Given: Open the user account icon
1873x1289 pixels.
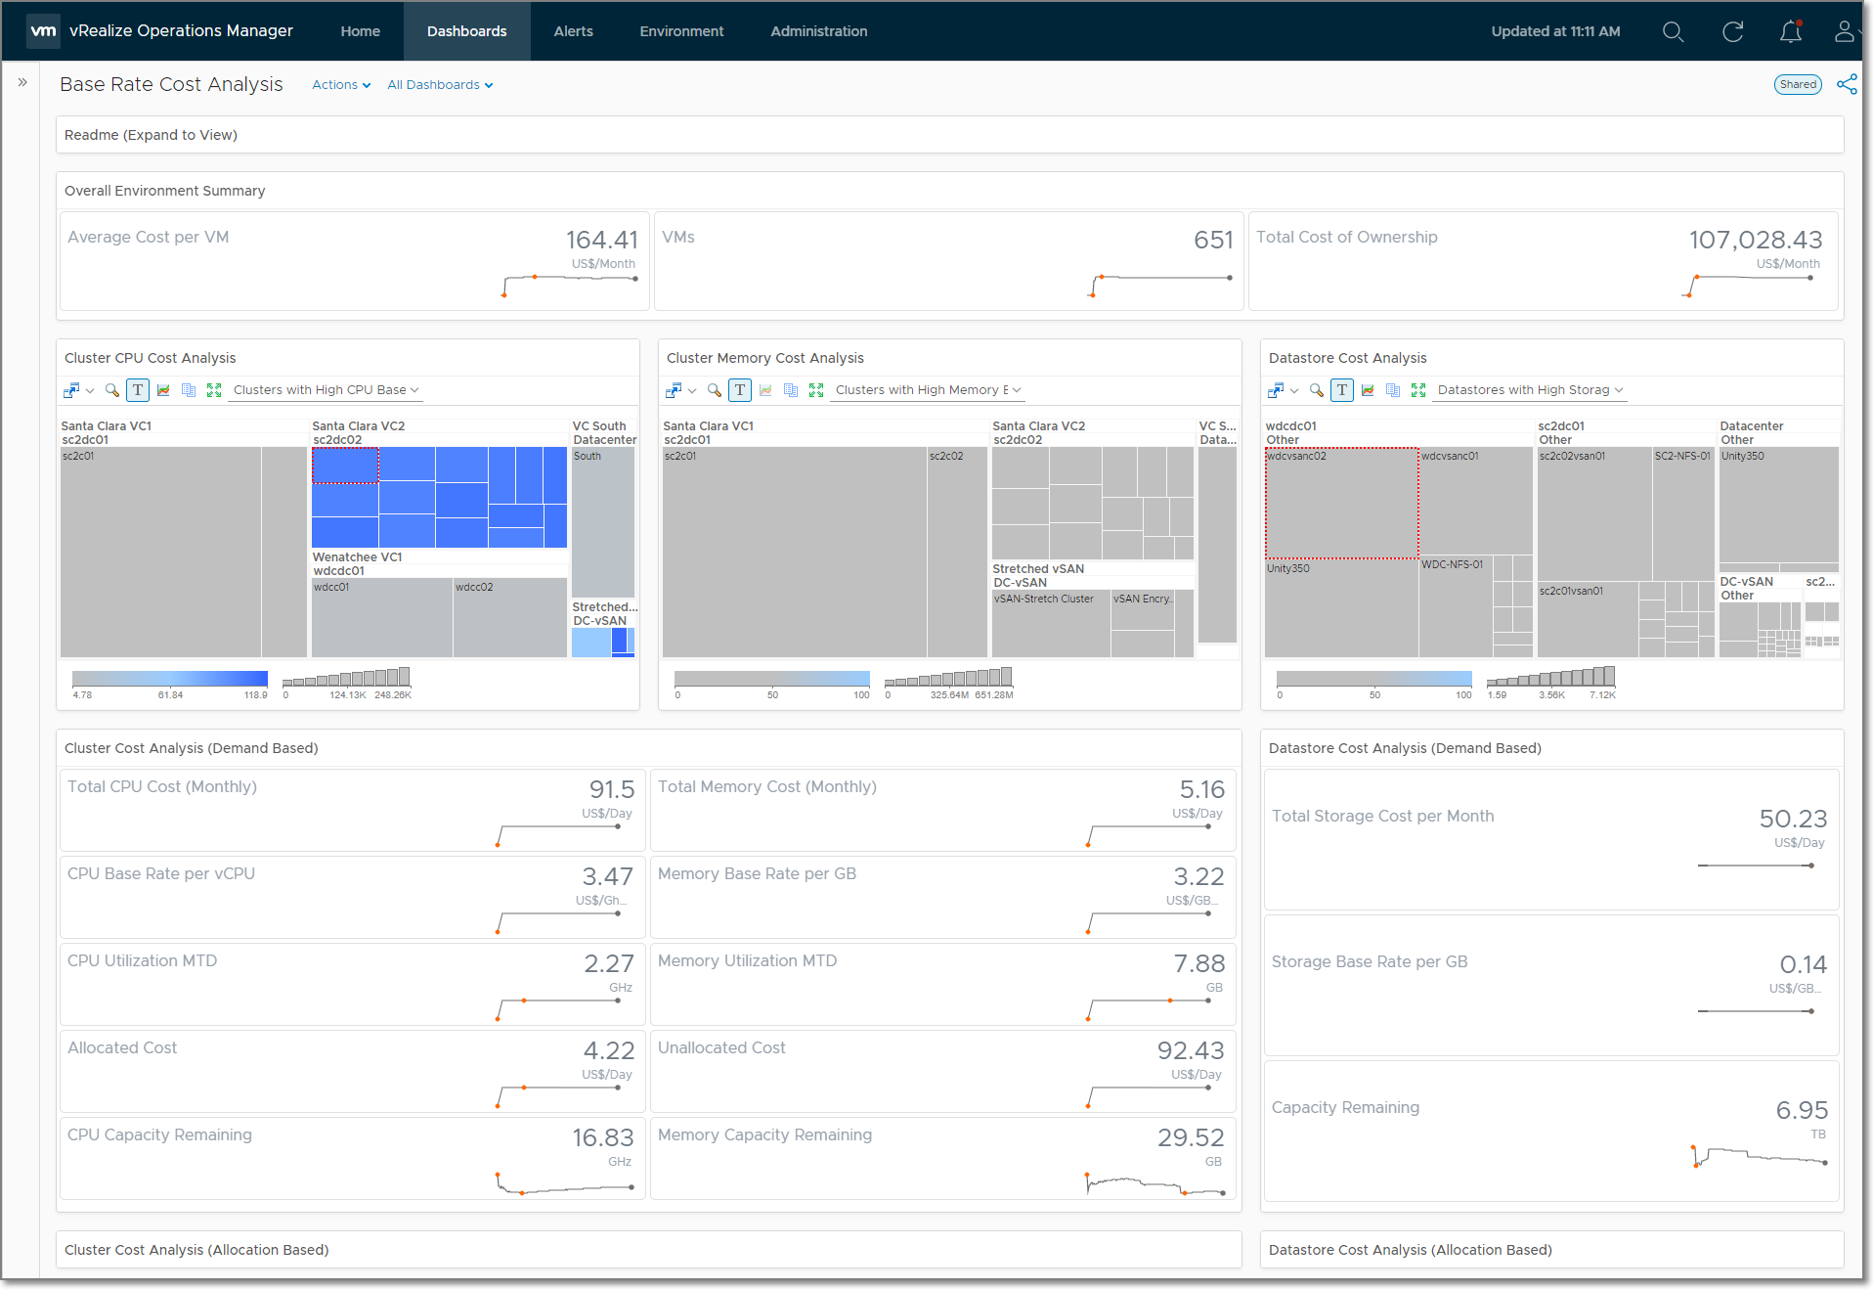Looking at the screenshot, I should click(x=1844, y=31).
